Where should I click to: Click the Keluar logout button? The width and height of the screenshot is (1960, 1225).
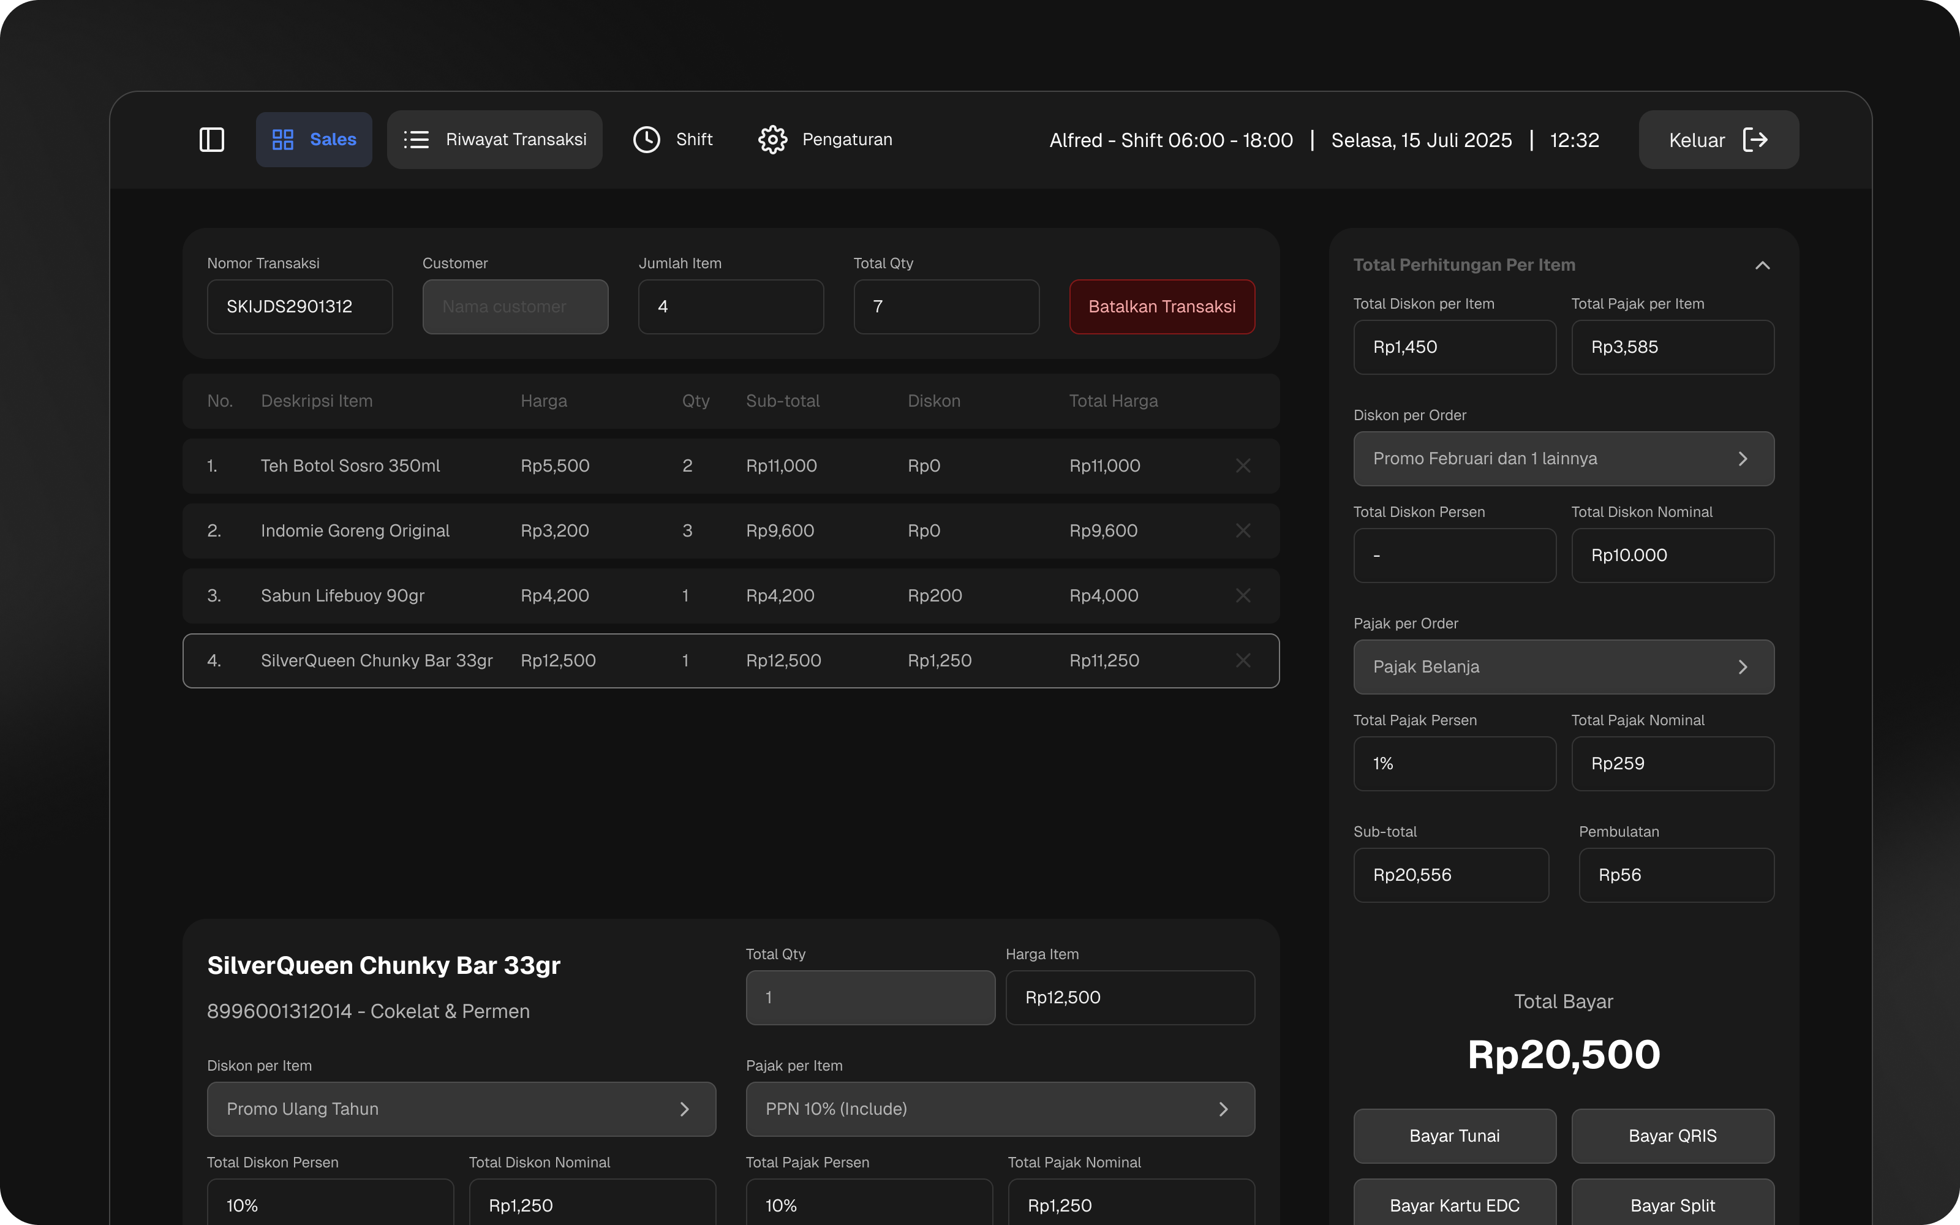pos(1719,140)
